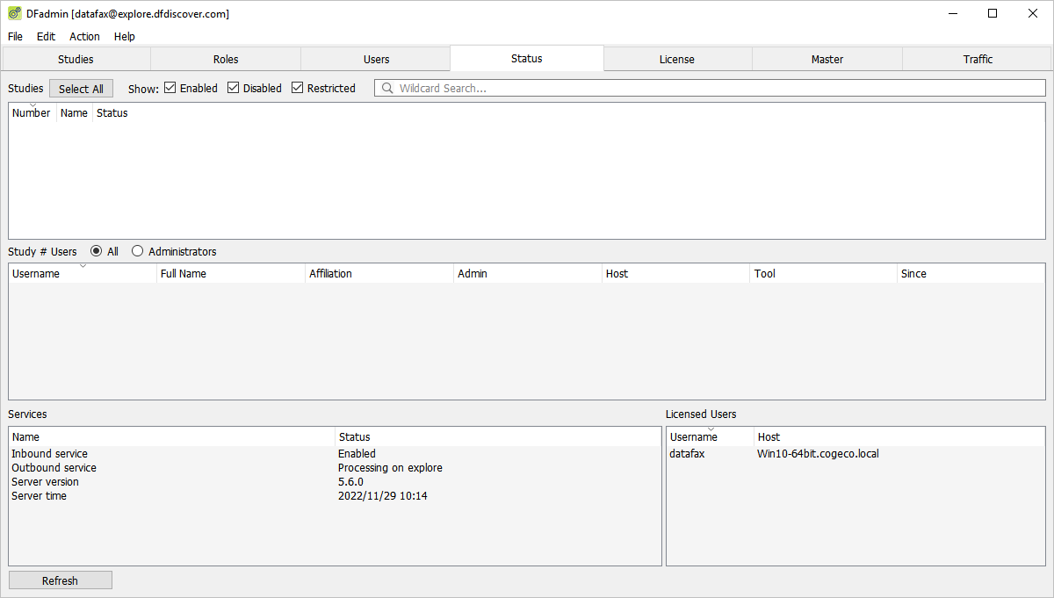1054x598 pixels.
Task: Select the datafax licensed user row
Action: pos(856,454)
